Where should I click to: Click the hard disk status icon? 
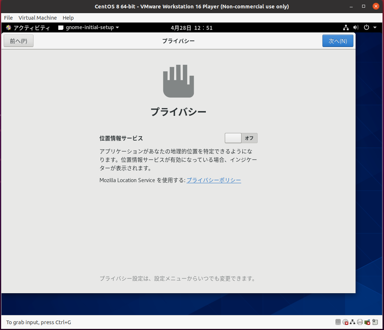[338, 322]
